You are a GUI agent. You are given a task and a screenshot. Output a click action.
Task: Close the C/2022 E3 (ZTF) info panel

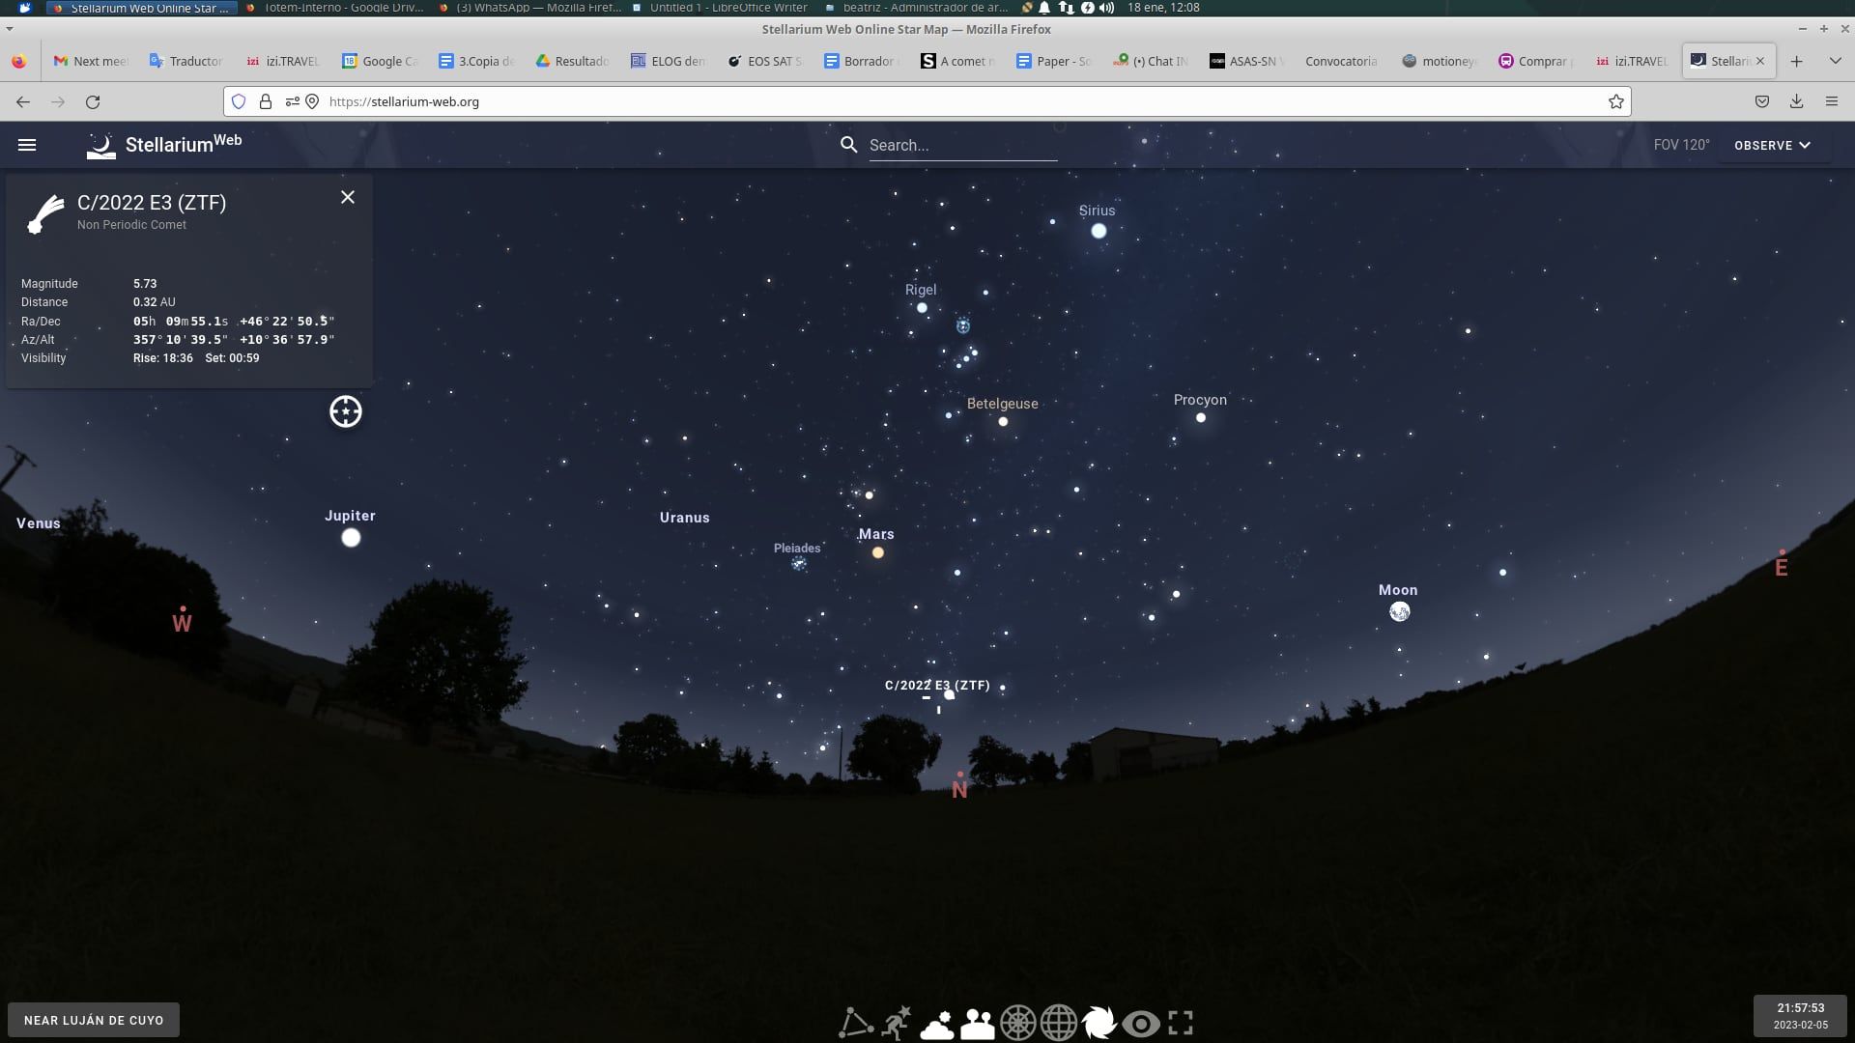click(x=348, y=197)
